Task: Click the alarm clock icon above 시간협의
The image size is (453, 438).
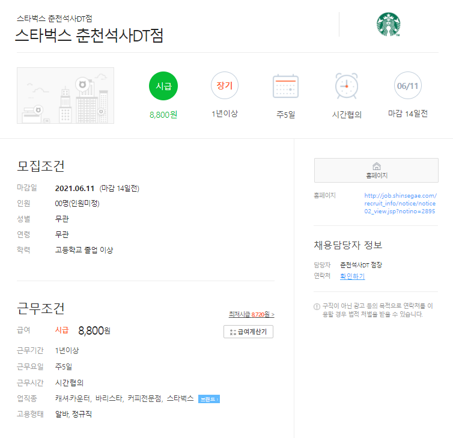Action: point(347,86)
